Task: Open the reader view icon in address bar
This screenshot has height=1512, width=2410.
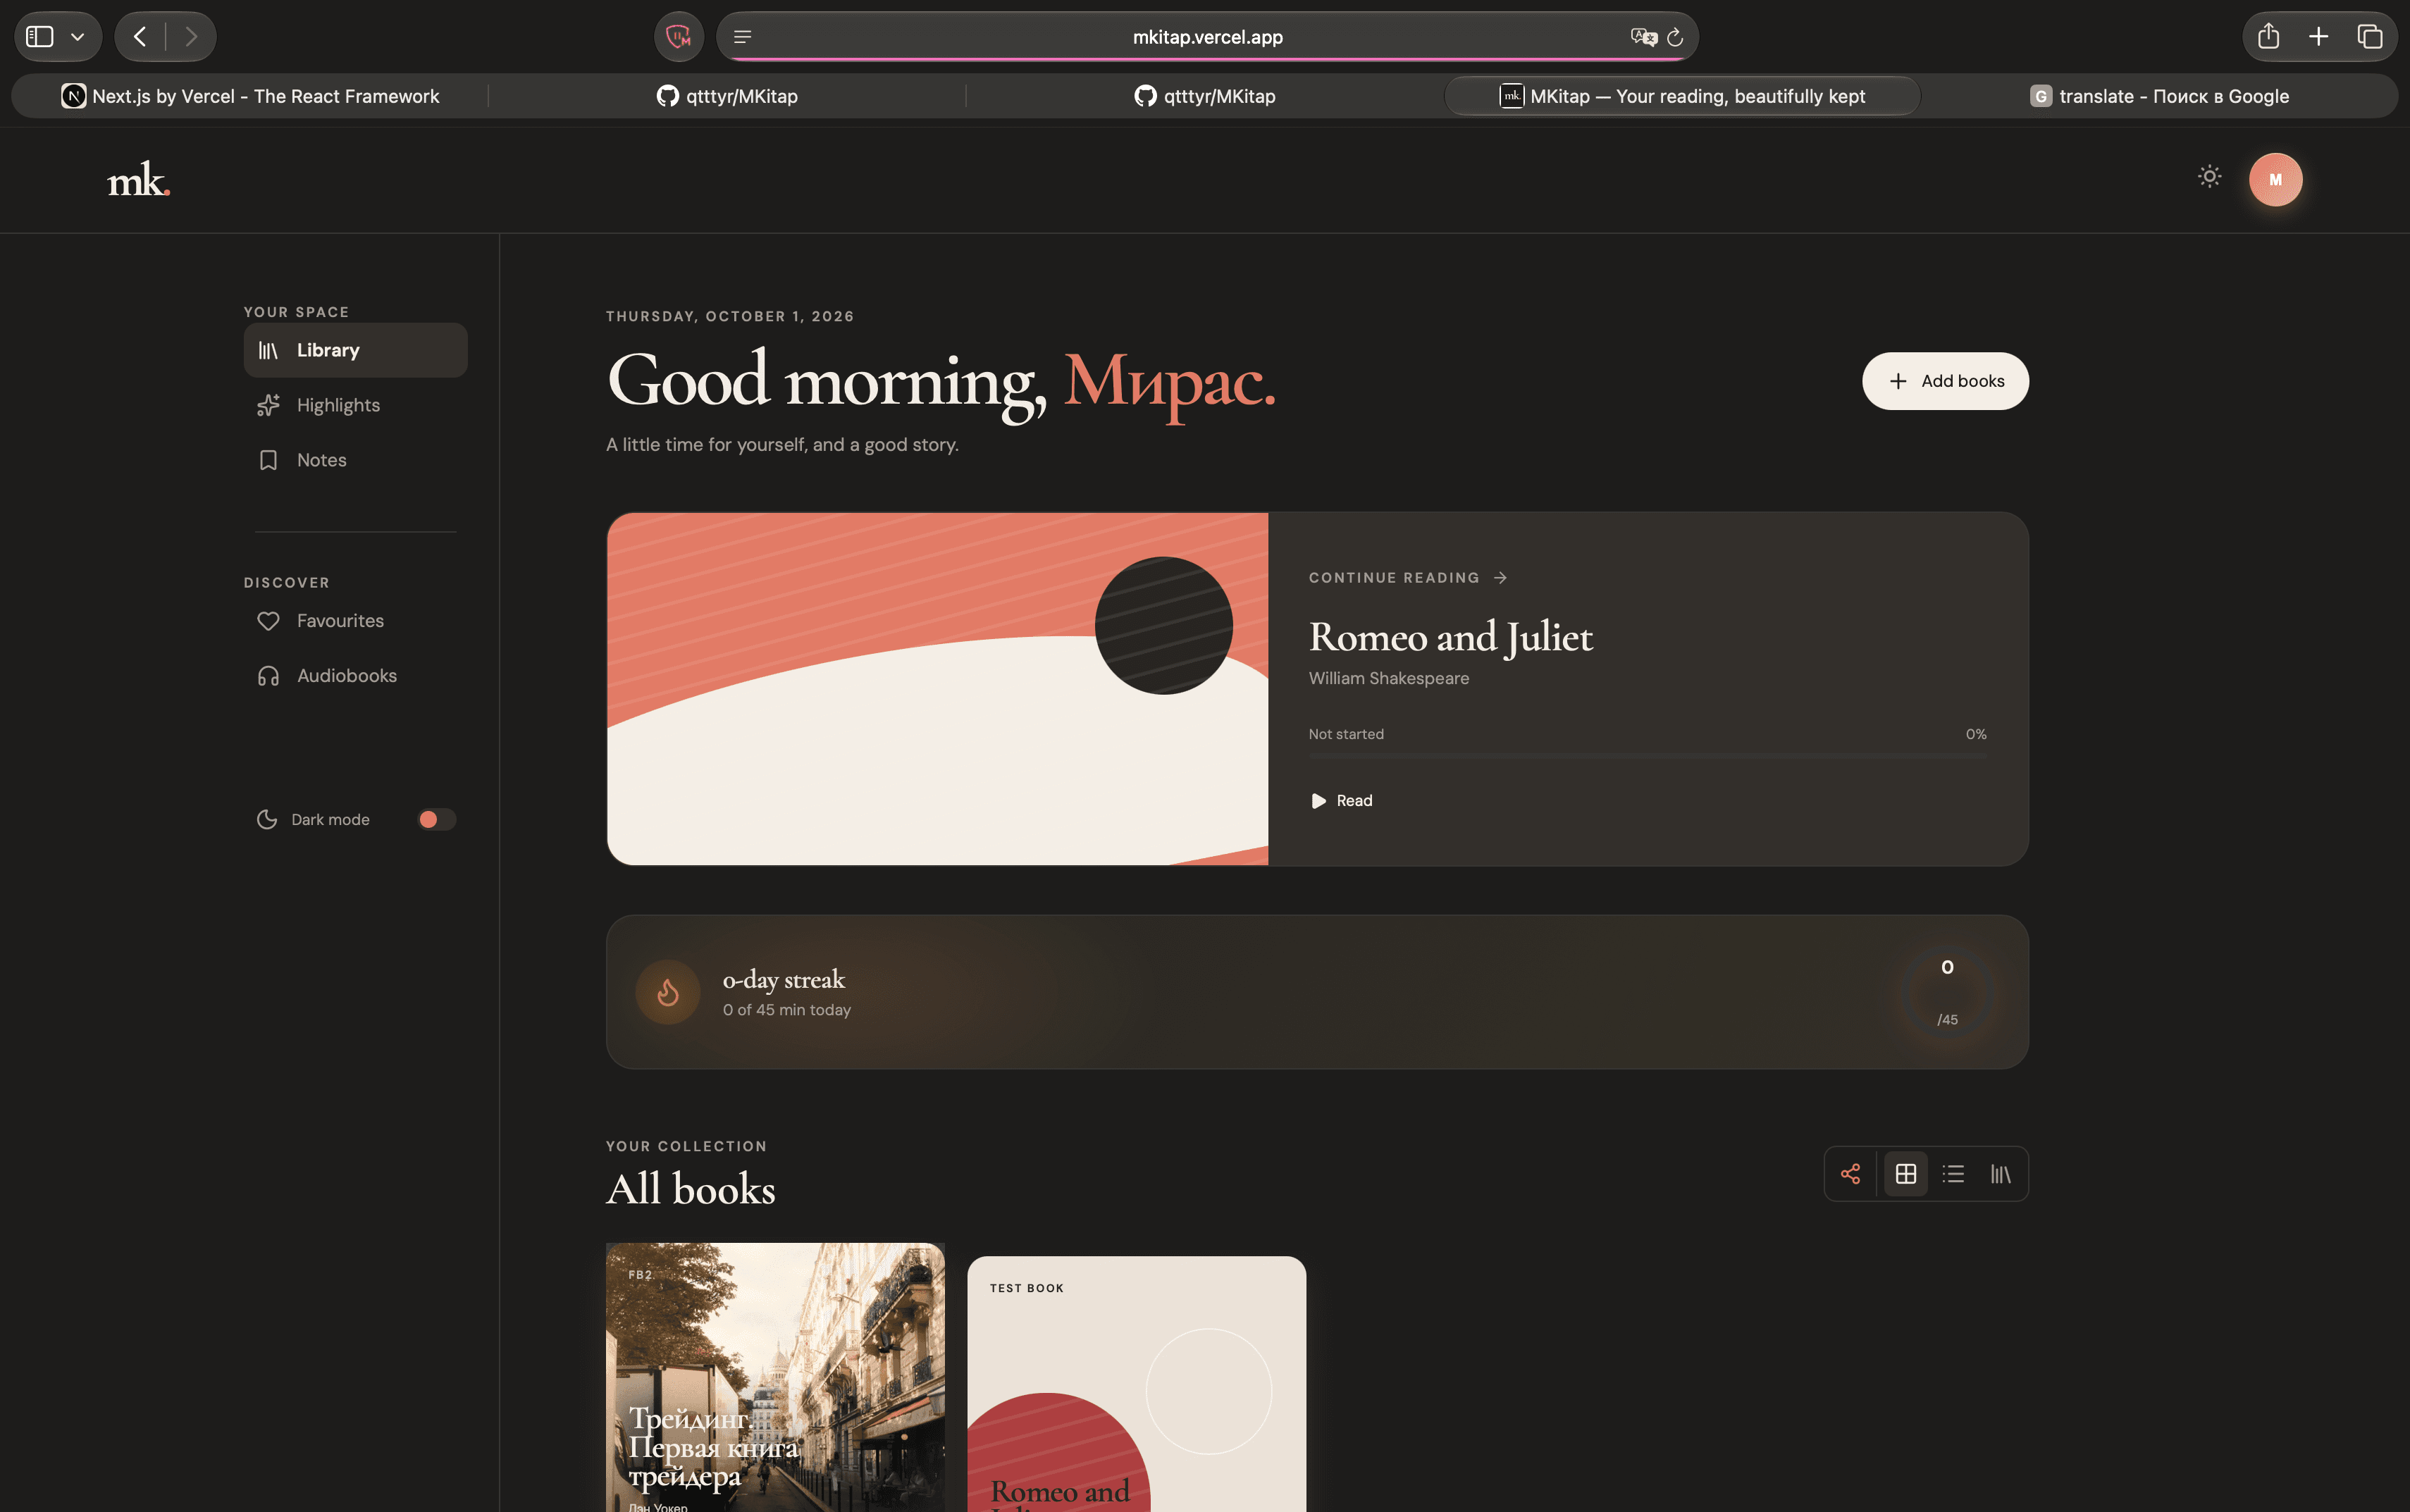Action: 742,37
